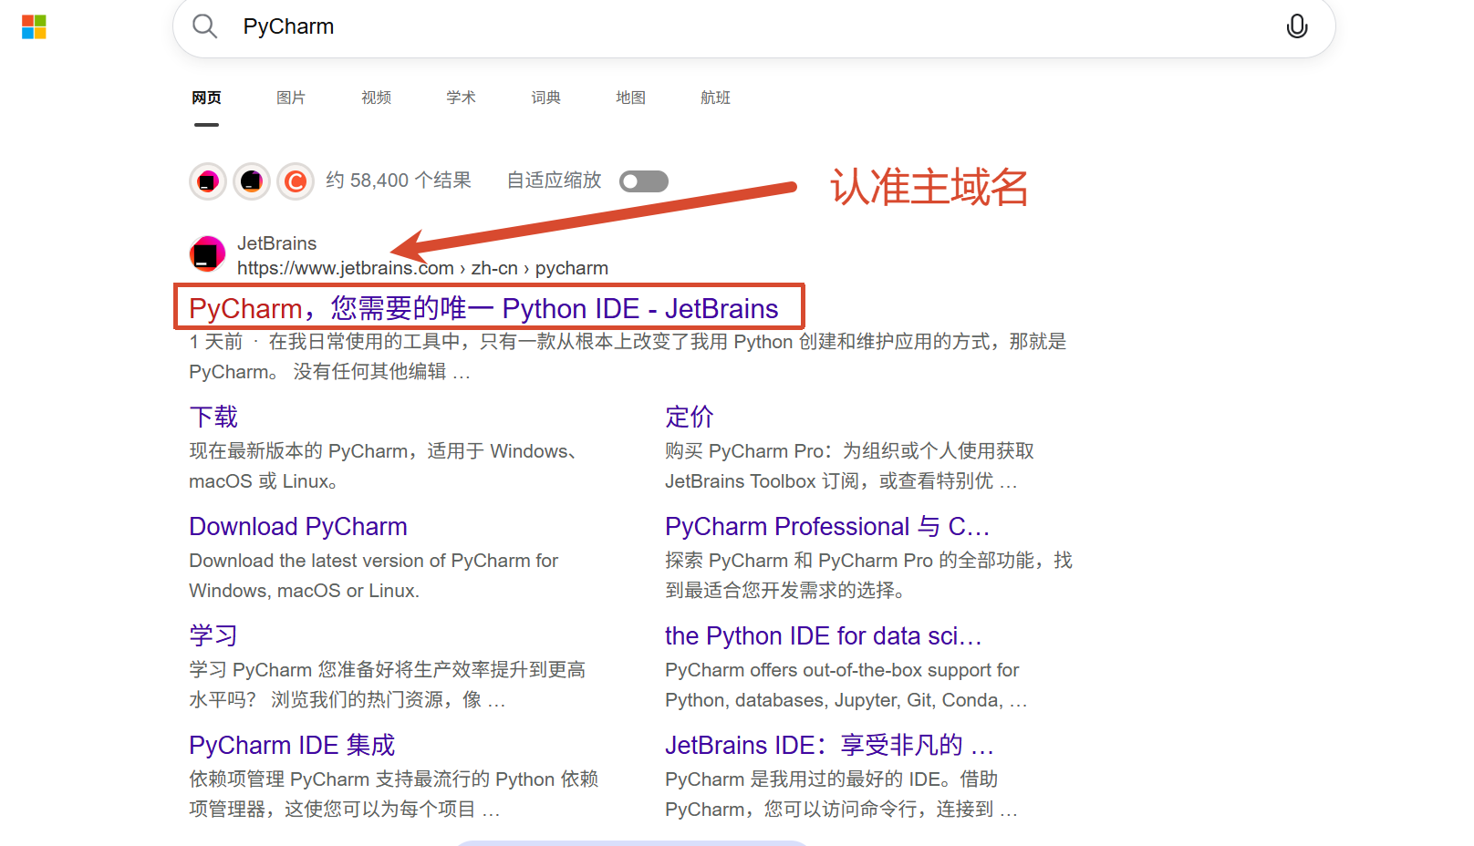The height and width of the screenshot is (846, 1474).
Task: Go to the 词典 tab
Action: (x=545, y=98)
